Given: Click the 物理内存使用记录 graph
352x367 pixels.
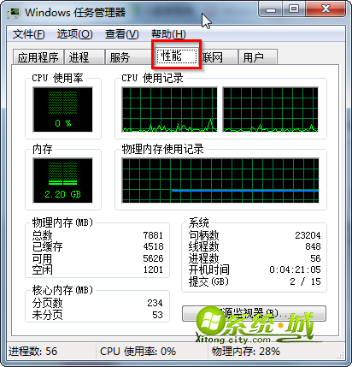Looking at the screenshot, I should (x=220, y=181).
